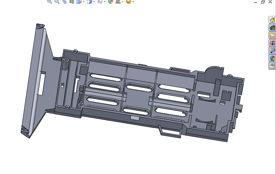Minimize the document window
Screen dimensions: 276x174
(256, 2)
